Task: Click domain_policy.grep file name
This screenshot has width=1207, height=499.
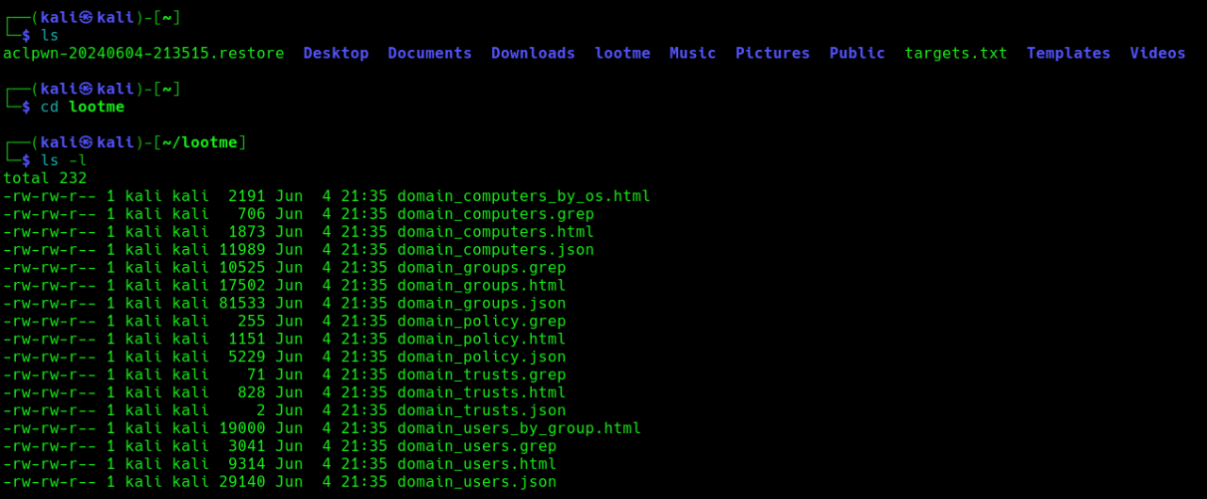Action: coord(481,322)
